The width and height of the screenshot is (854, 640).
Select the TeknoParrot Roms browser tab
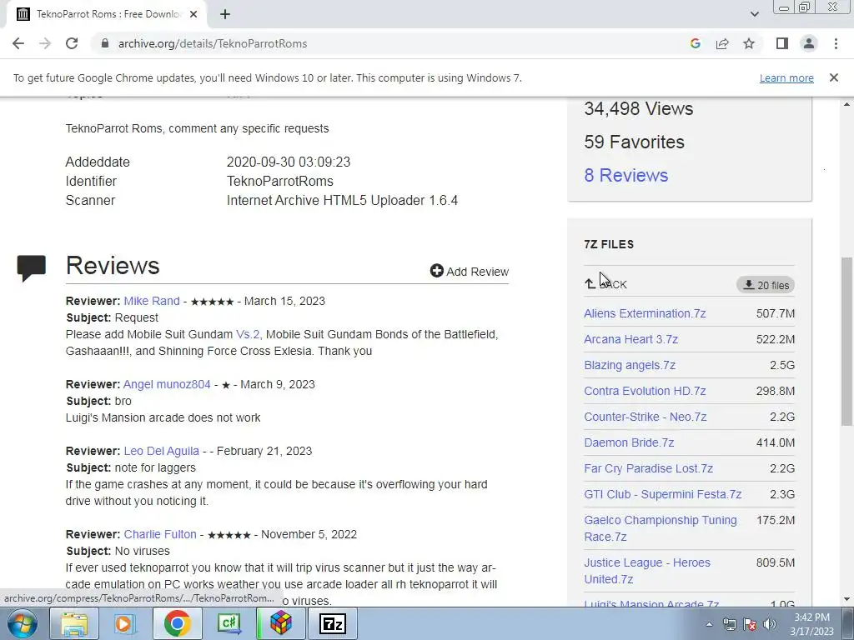(106, 14)
